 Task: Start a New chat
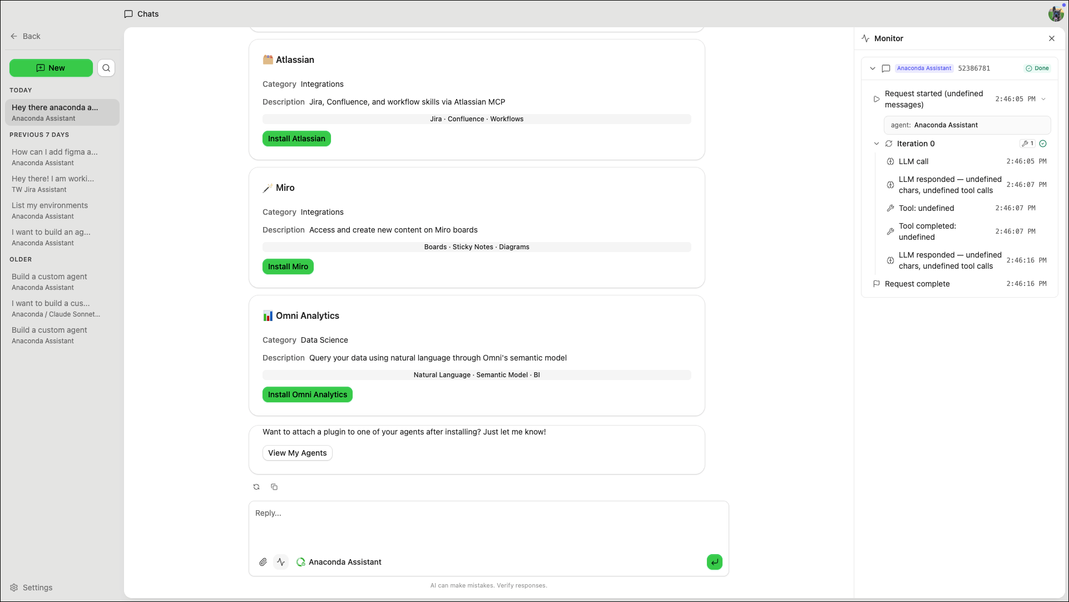tap(51, 68)
